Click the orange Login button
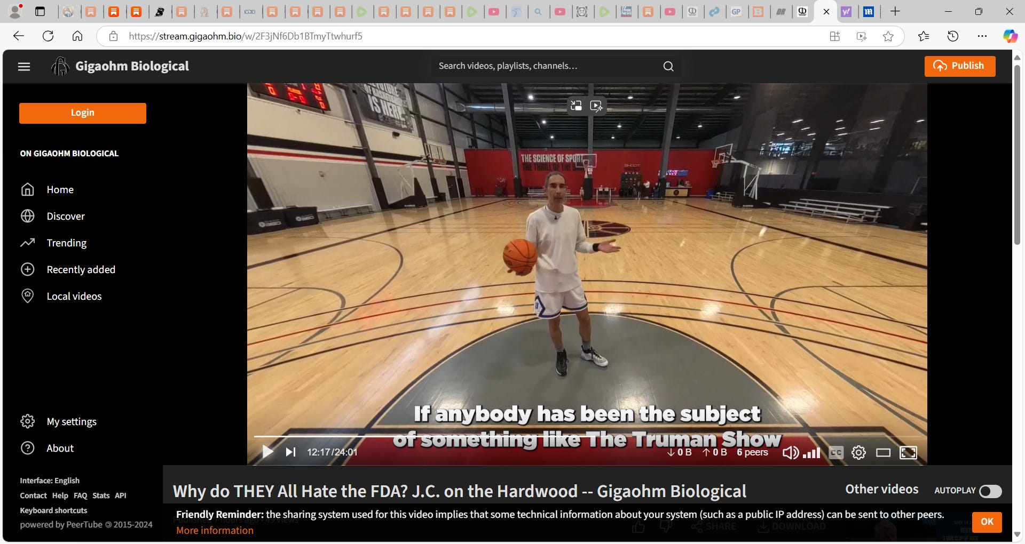Viewport: 1025px width, 544px height. coord(83,113)
